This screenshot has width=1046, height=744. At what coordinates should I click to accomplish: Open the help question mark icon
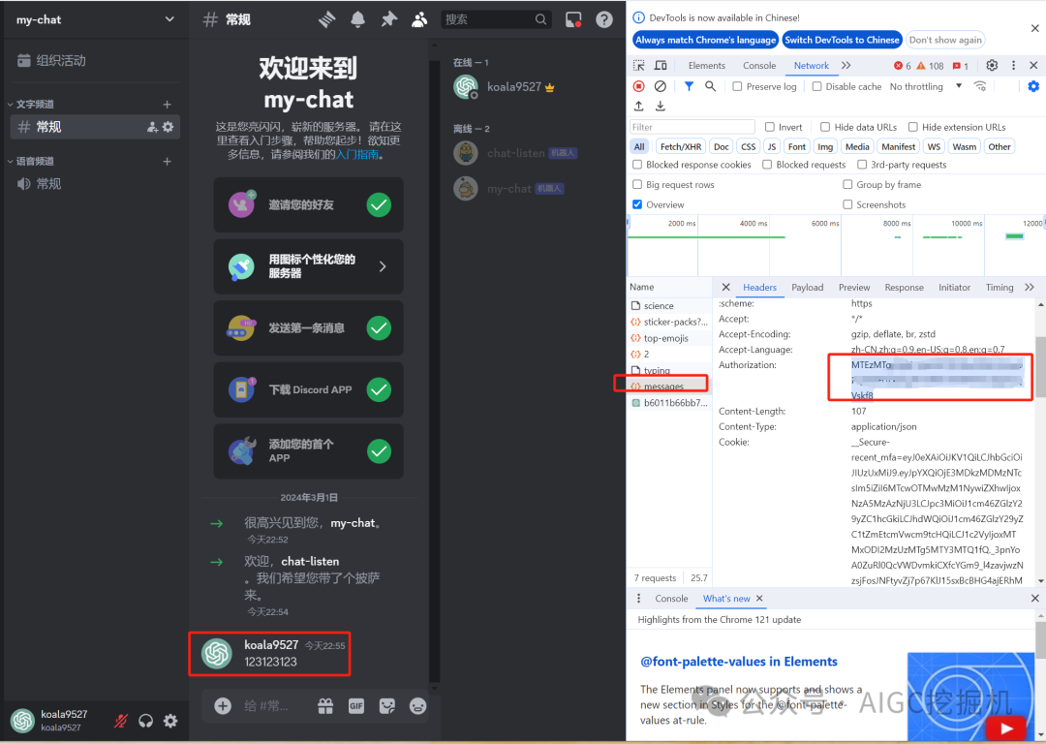pyautogui.click(x=604, y=19)
